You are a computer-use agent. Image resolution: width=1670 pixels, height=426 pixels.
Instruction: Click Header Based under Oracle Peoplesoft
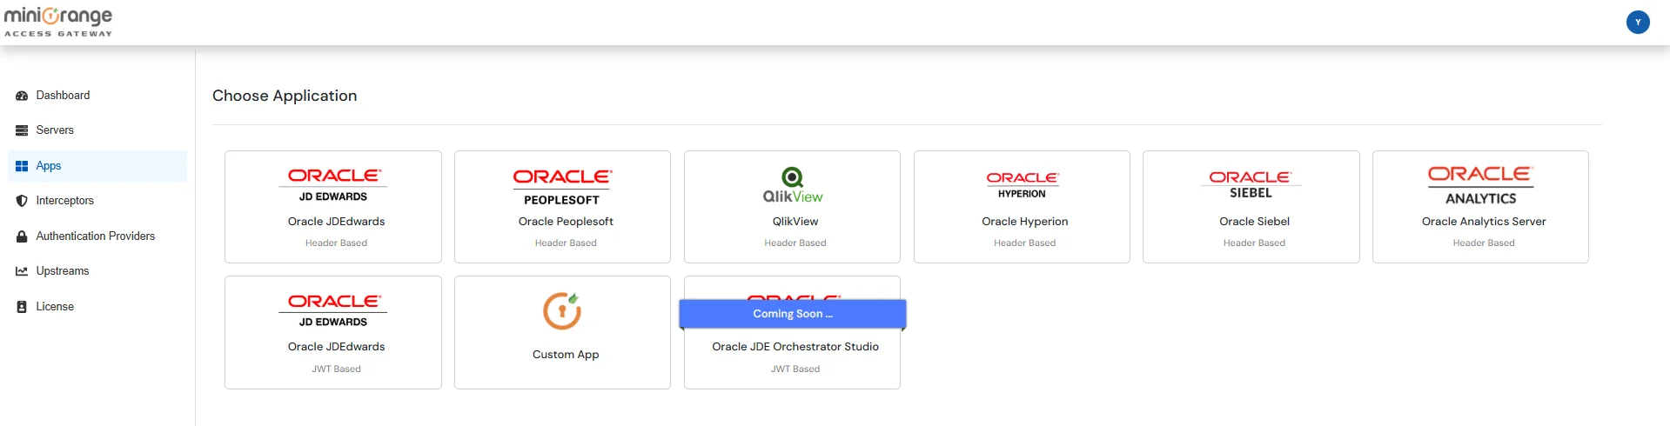566,243
